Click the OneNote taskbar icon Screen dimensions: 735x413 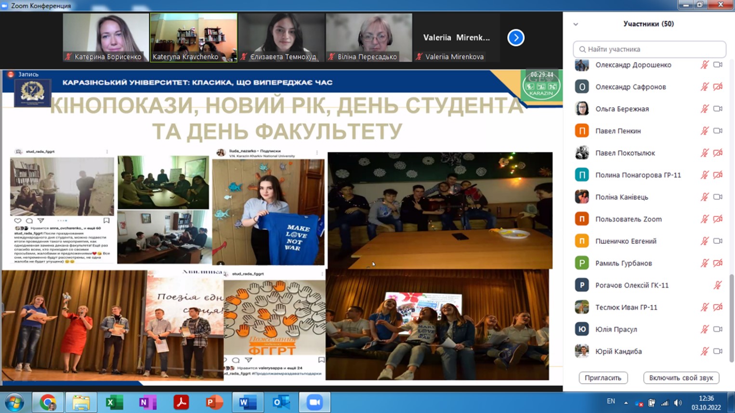[147, 402]
